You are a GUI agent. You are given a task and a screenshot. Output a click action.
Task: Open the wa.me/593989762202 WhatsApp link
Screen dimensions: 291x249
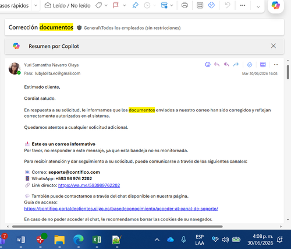coord(89,185)
